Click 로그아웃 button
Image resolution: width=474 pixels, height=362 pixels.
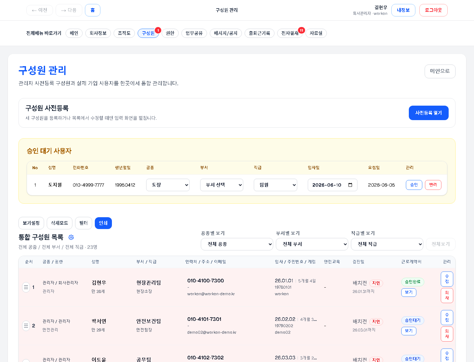[x=433, y=10]
